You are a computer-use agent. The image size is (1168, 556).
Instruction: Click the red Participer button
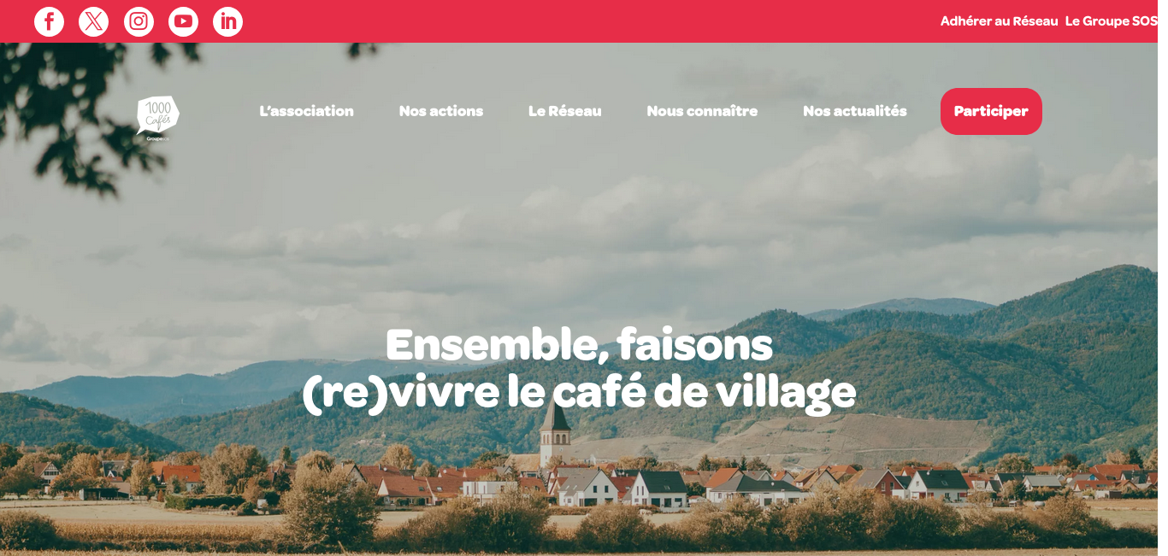pyautogui.click(x=991, y=111)
